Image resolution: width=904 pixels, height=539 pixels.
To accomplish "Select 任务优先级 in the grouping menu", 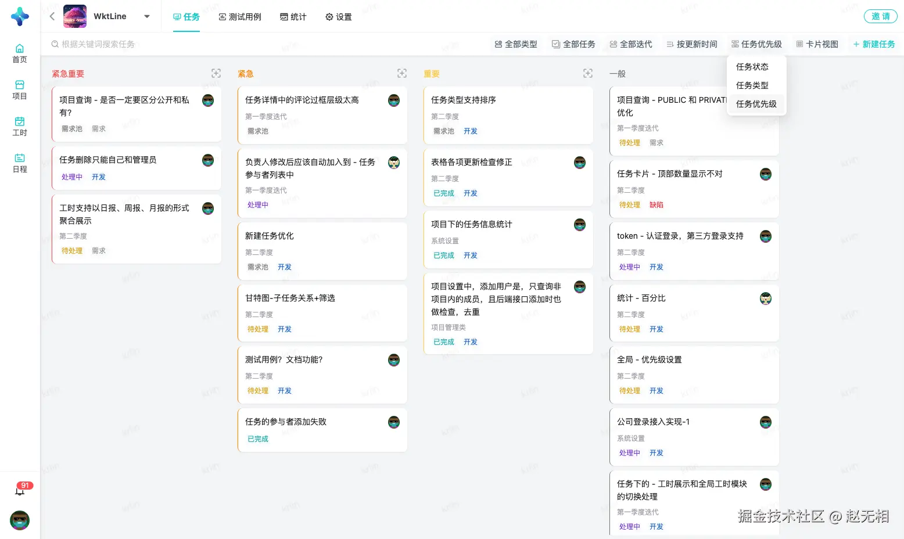I will (756, 104).
